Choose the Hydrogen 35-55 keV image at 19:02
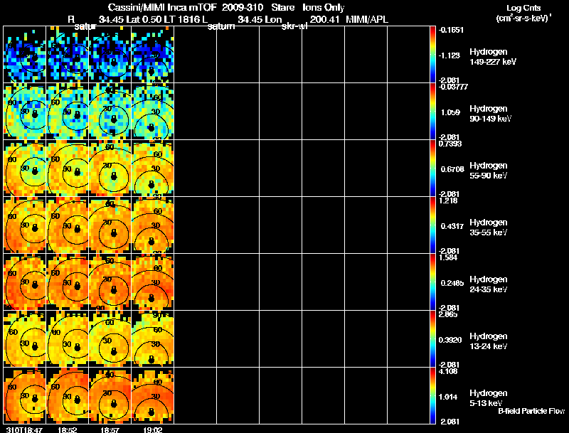The image size is (569, 433). pos(153,225)
